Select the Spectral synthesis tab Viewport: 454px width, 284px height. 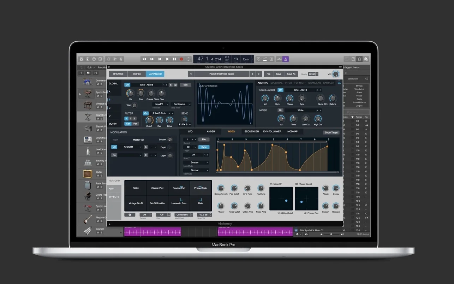pos(276,83)
